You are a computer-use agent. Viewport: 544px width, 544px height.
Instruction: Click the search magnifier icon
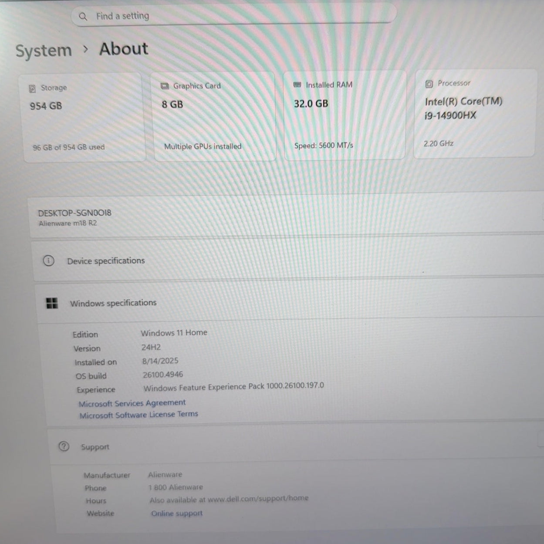[x=83, y=17]
